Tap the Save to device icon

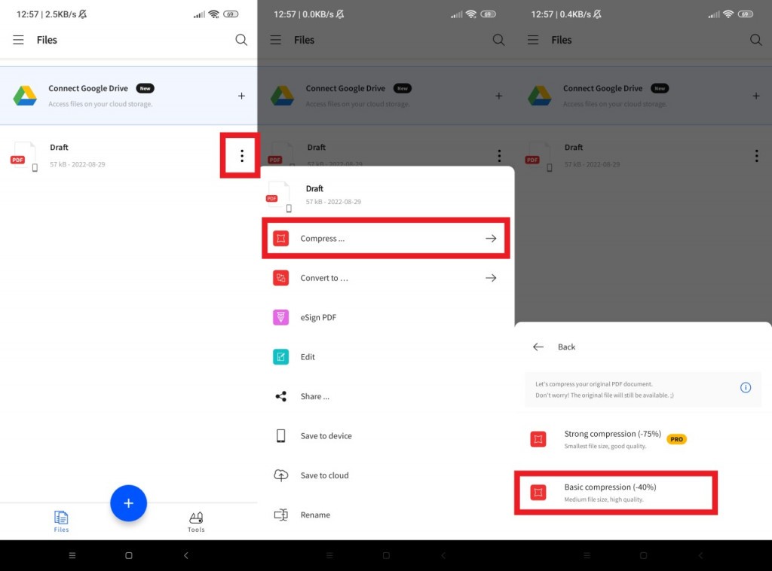click(x=281, y=435)
